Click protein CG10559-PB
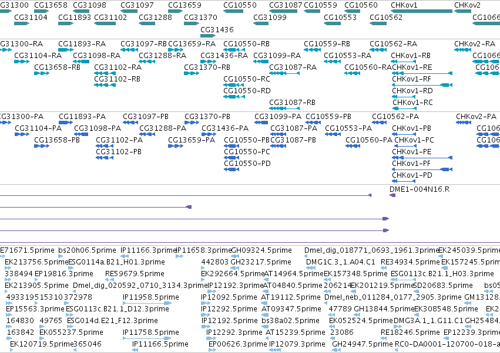Screen dimensions: 500x353 (328, 117)
